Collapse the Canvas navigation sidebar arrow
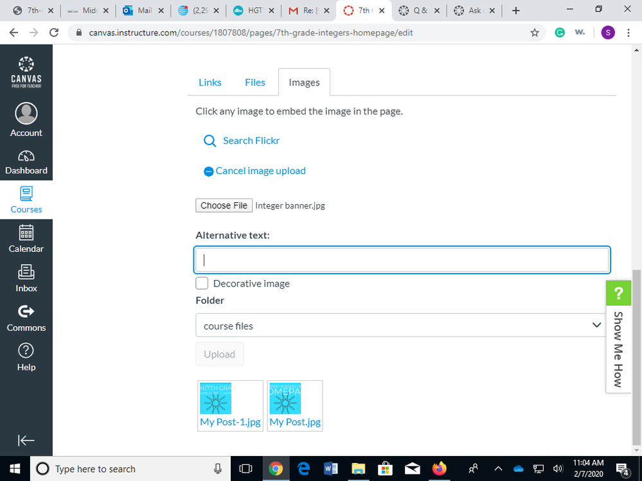The width and height of the screenshot is (642, 481). 26,440
